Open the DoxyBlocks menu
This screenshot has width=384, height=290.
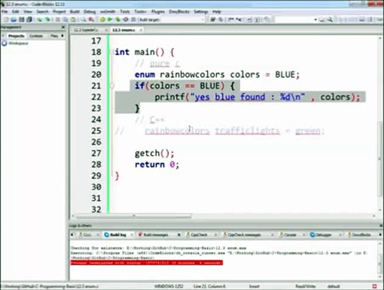tap(179, 12)
